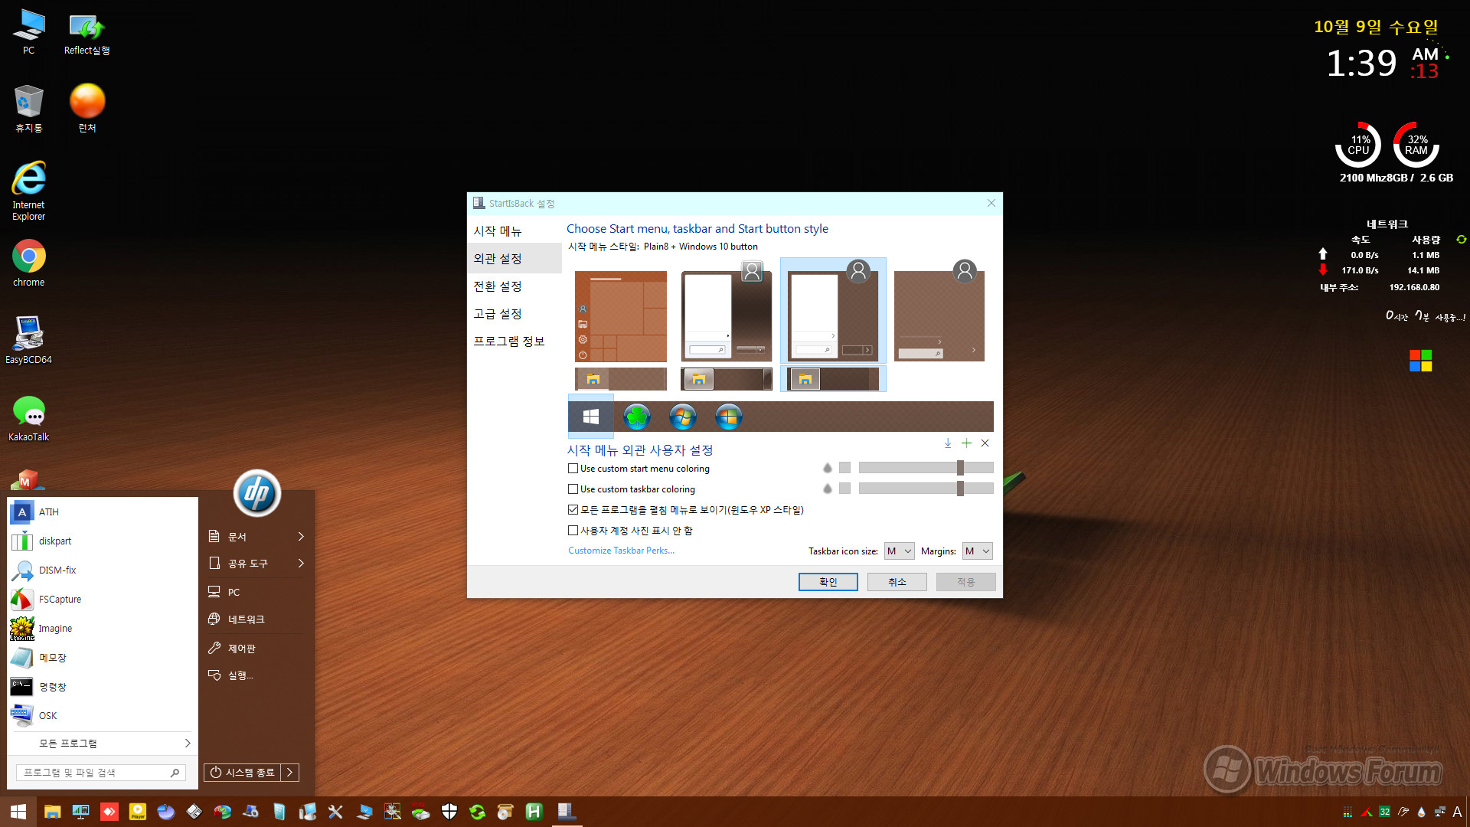The image size is (1470, 827).
Task: Select the 외관 설정 page
Action: [x=514, y=259]
